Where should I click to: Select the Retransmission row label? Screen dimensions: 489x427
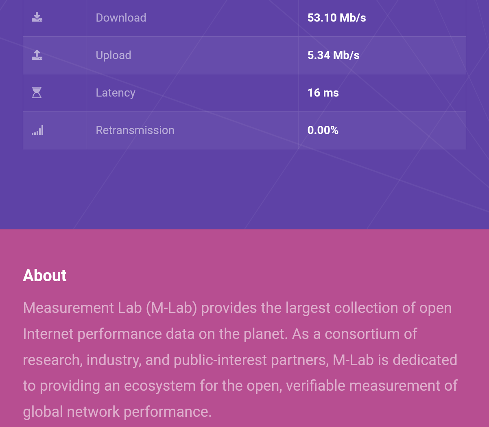pos(135,130)
